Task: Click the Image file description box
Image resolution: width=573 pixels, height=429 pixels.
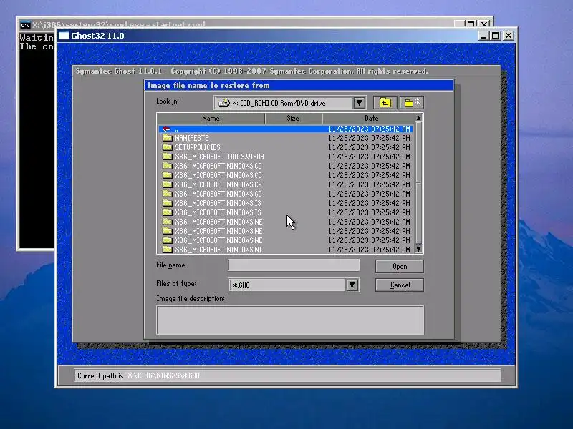Action: click(x=290, y=320)
